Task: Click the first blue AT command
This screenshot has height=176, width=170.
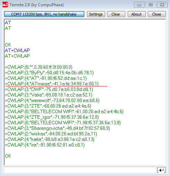Action: (8, 23)
